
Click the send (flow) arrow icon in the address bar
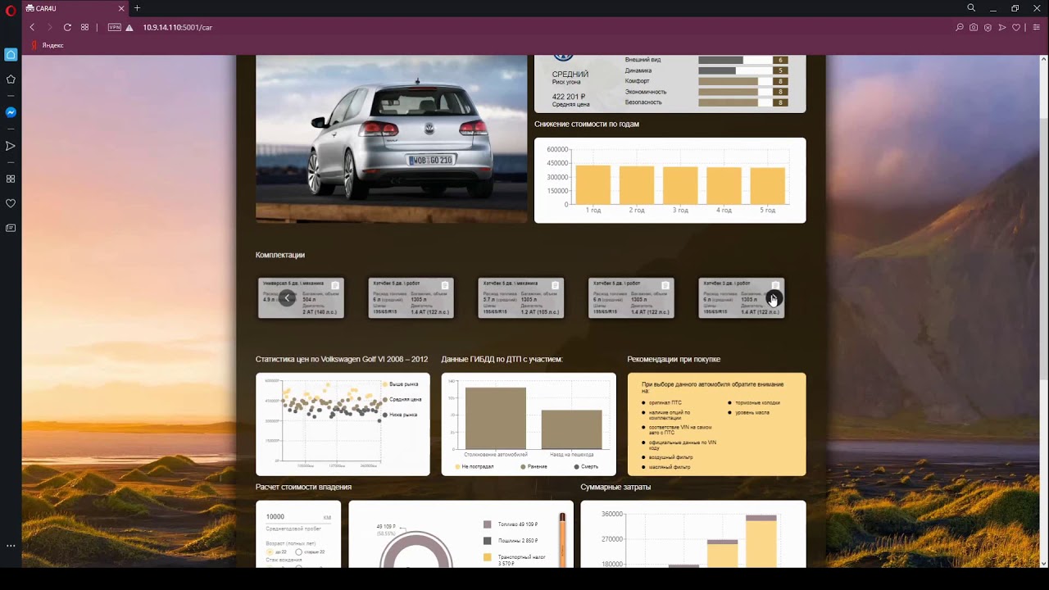tap(1001, 27)
